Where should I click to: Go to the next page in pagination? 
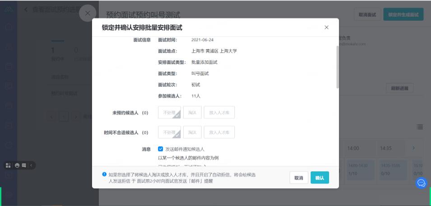tap(75, 117)
